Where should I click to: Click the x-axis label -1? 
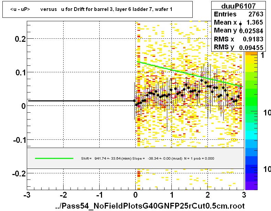tap(99, 195)
